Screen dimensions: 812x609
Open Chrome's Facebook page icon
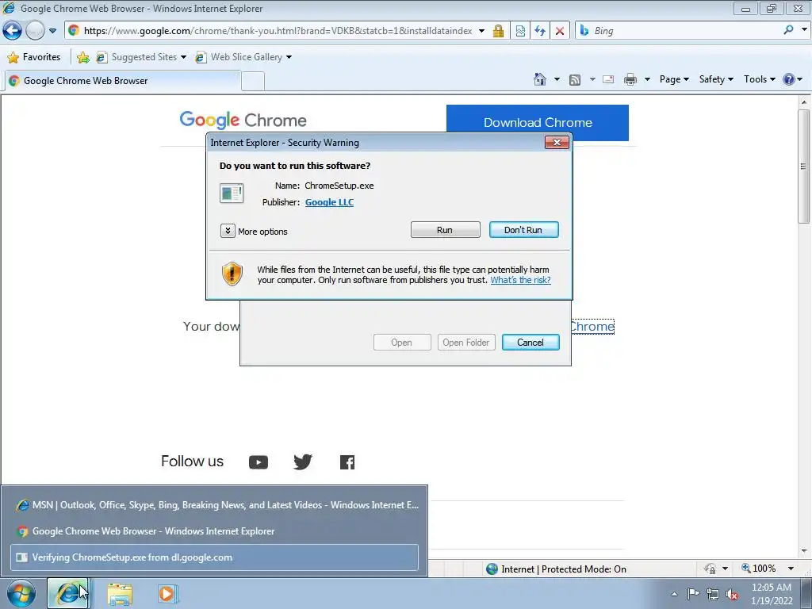point(347,462)
